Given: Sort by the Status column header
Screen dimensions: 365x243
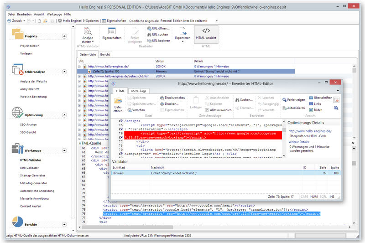Looking at the screenshot, I should pyautogui.click(x=160, y=61).
